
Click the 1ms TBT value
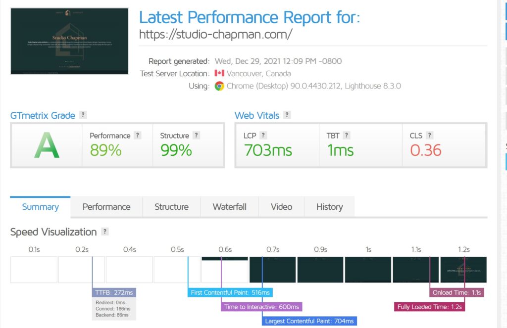(x=341, y=150)
